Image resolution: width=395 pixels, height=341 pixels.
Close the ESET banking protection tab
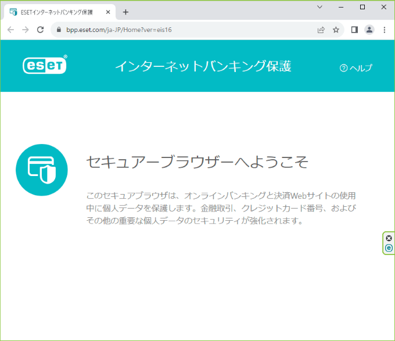click(x=108, y=12)
